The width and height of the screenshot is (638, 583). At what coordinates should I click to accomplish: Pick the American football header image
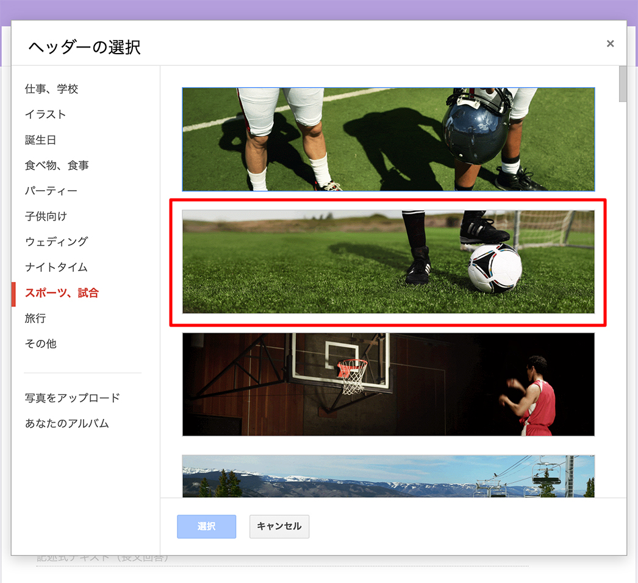pyautogui.click(x=388, y=140)
